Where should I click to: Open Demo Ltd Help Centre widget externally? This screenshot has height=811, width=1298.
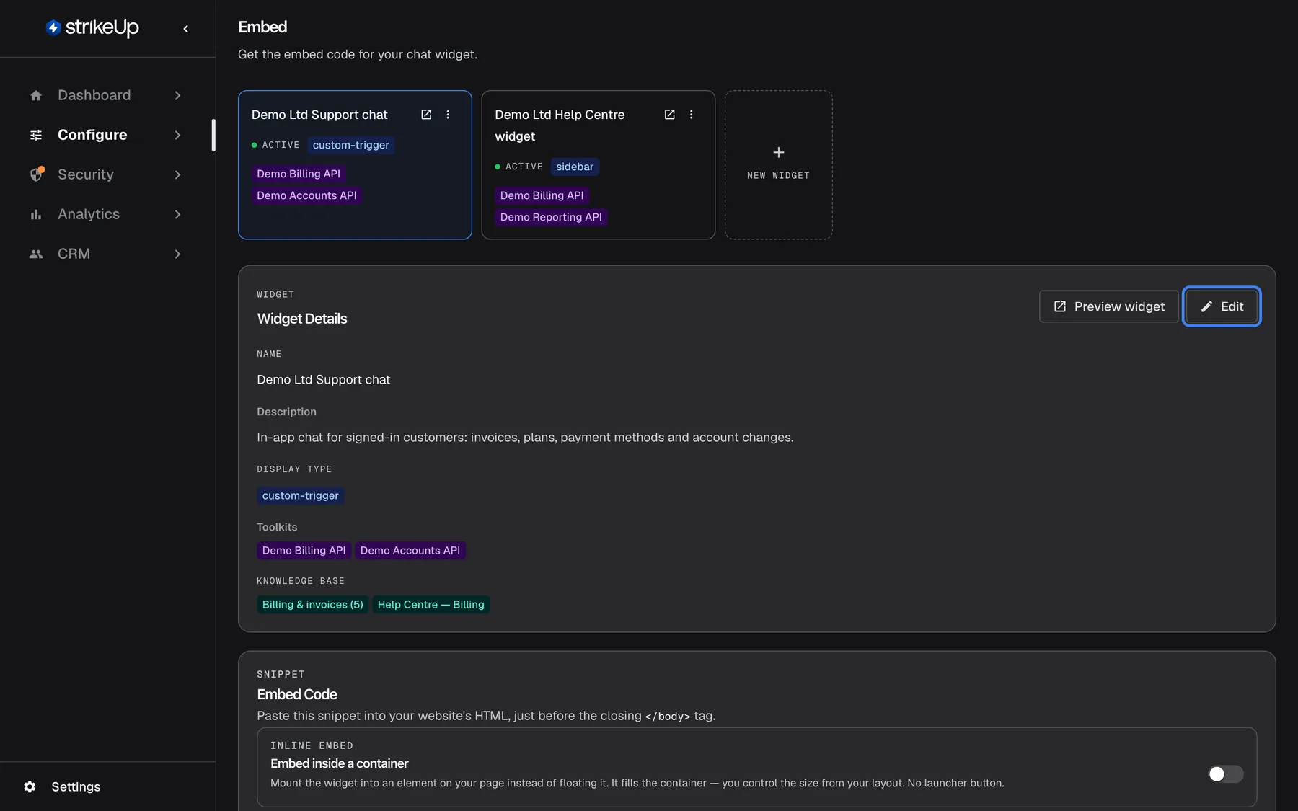click(x=669, y=115)
